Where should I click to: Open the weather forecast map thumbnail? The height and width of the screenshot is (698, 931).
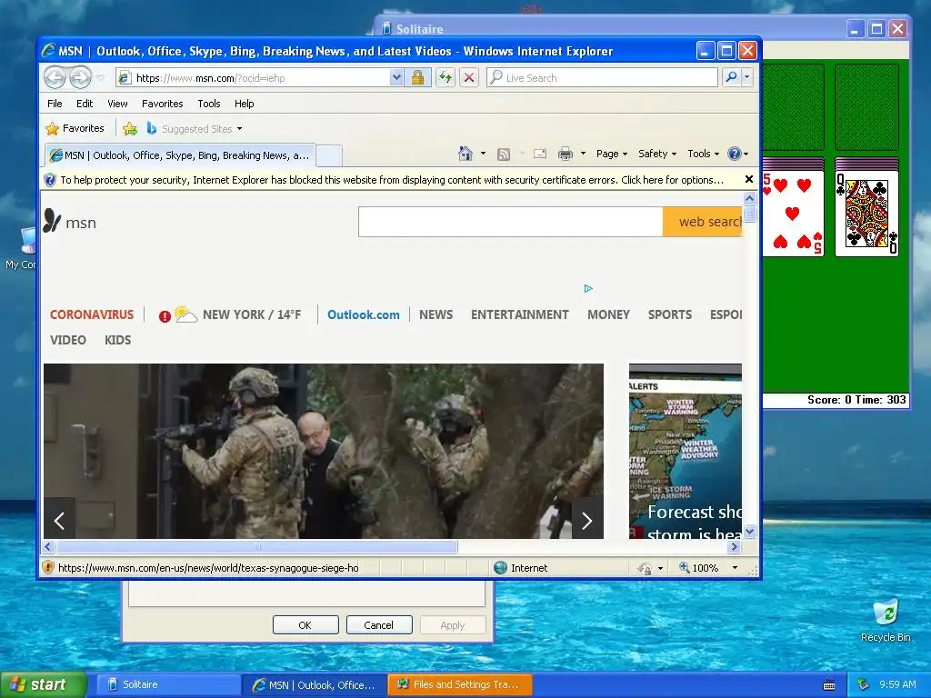(x=686, y=451)
